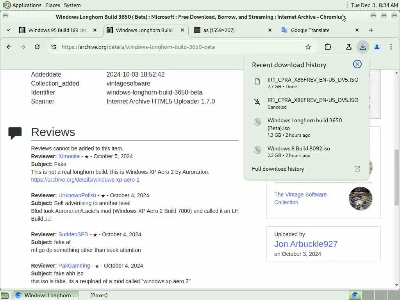Open Windows Longhorn build 3650 (Beta).iso entry
Screen dimensions: 400x300
pyautogui.click(x=307, y=127)
